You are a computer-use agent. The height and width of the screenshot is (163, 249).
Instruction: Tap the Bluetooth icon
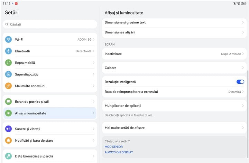[8, 51]
